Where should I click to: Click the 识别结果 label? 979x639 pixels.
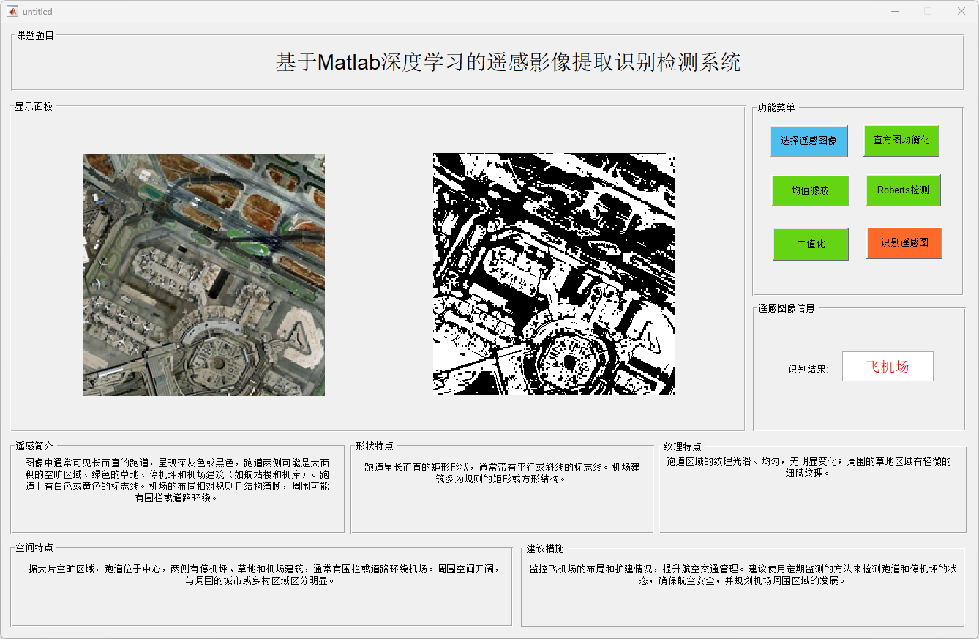pos(808,369)
